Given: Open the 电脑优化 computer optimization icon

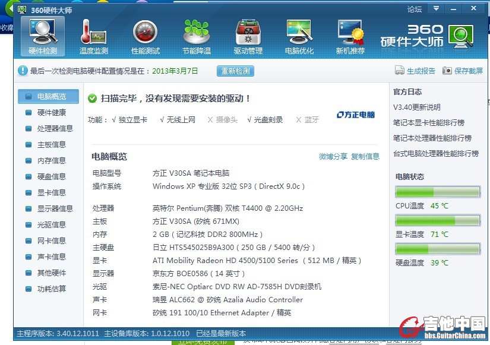Looking at the screenshot, I should [x=299, y=32].
